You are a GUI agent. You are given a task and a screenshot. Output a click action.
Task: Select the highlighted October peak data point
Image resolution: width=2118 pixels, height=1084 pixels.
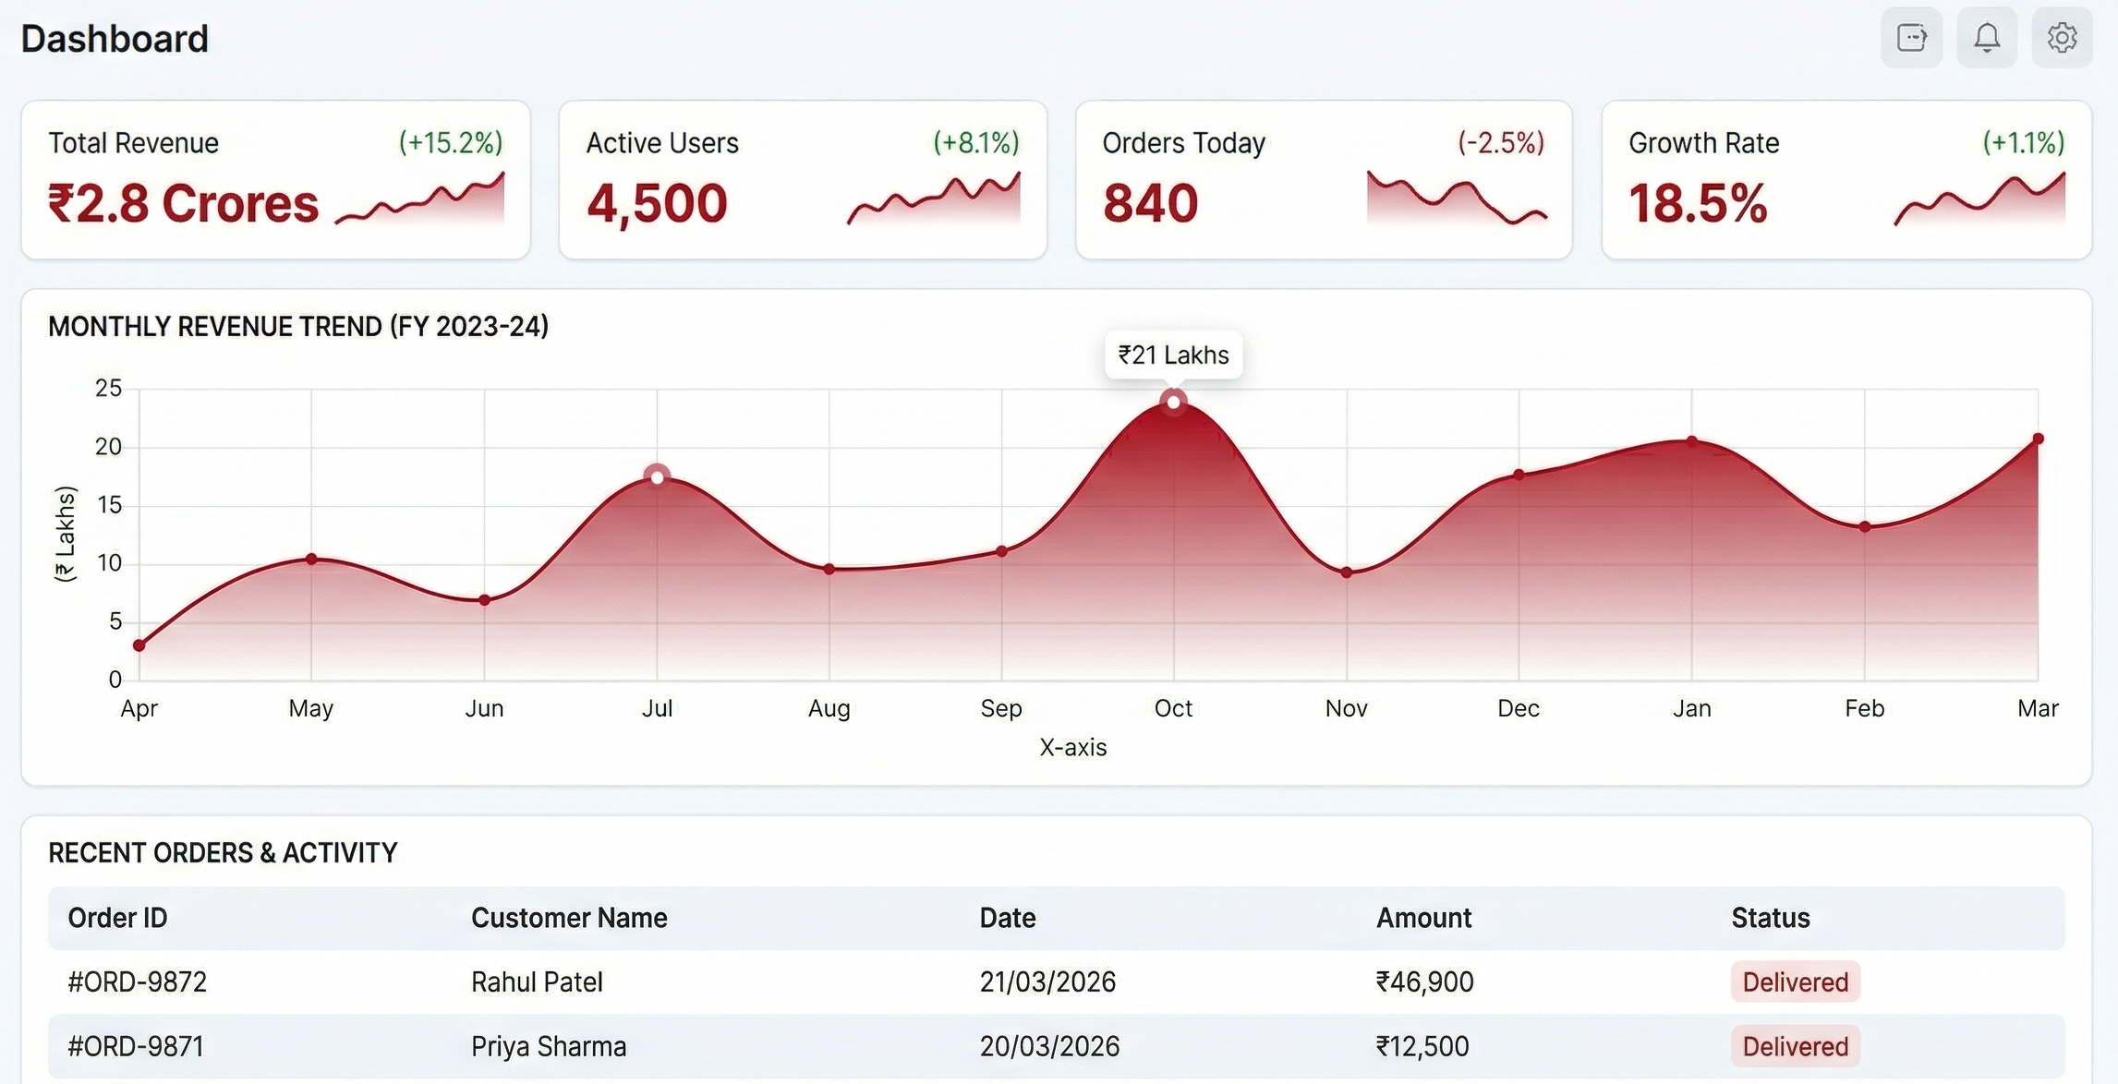click(1174, 402)
